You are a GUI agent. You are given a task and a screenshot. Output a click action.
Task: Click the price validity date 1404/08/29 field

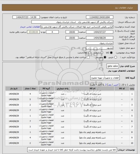[x=100, y=38]
